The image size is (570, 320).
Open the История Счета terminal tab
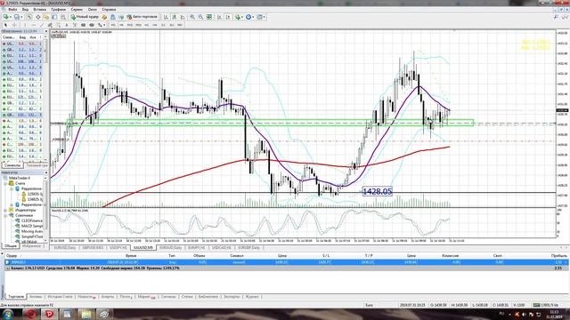tap(60, 297)
